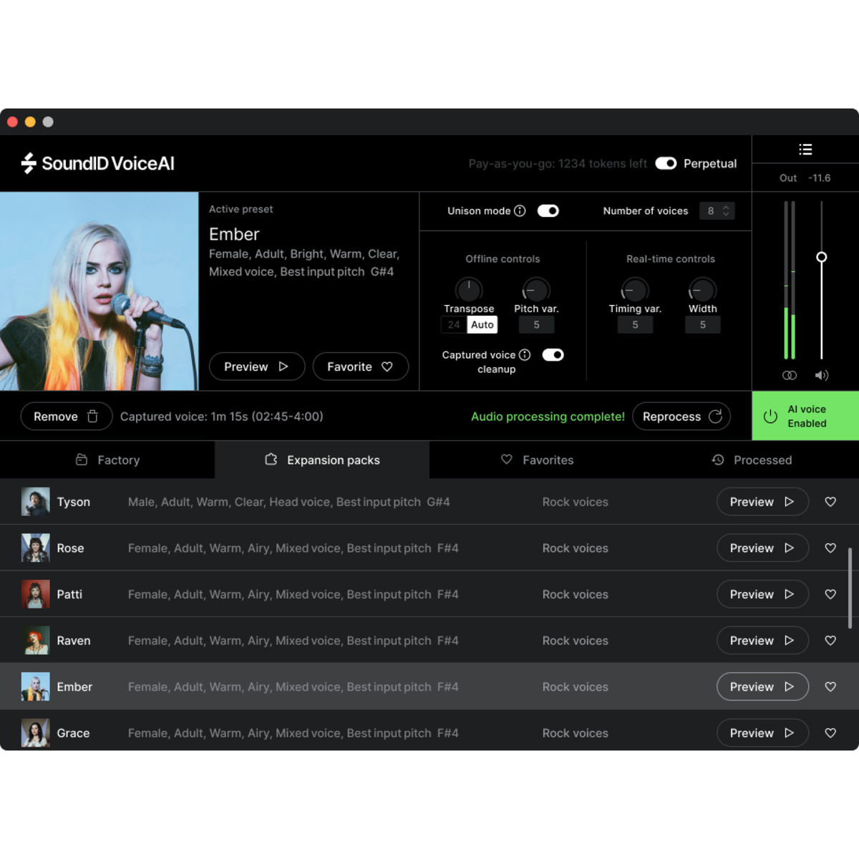
Task: Adjust the Width knob
Action: 702,289
